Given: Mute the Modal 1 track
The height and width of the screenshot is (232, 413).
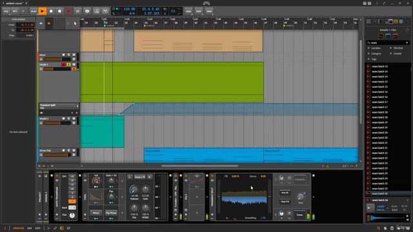Looking at the screenshot, I should pos(74,64).
